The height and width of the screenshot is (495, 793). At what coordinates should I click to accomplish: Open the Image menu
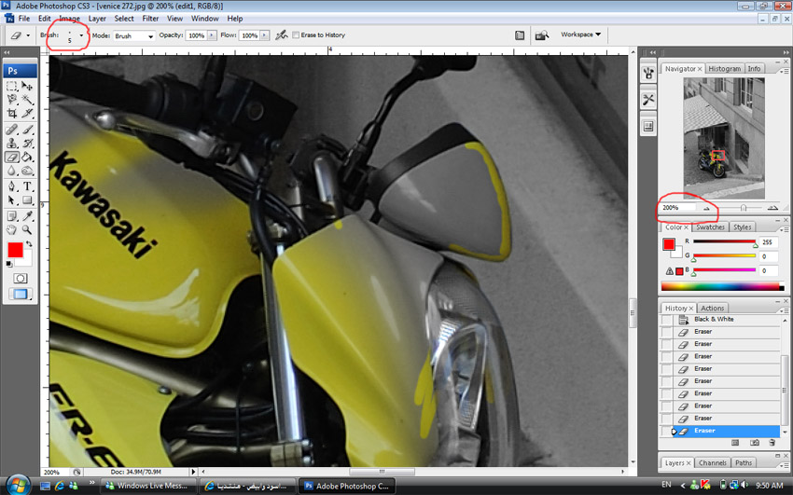click(x=69, y=19)
